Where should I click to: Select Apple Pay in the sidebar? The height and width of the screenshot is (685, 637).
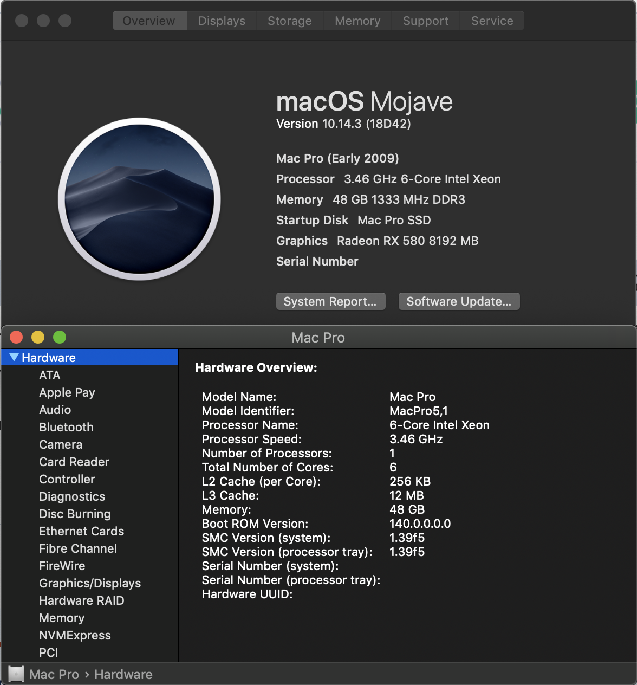67,392
